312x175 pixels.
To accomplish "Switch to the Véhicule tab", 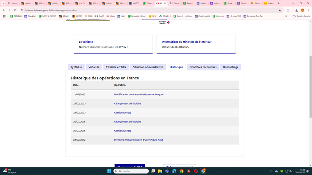I will click(94, 67).
